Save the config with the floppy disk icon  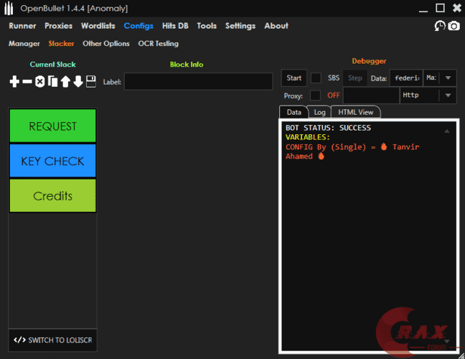tap(91, 81)
